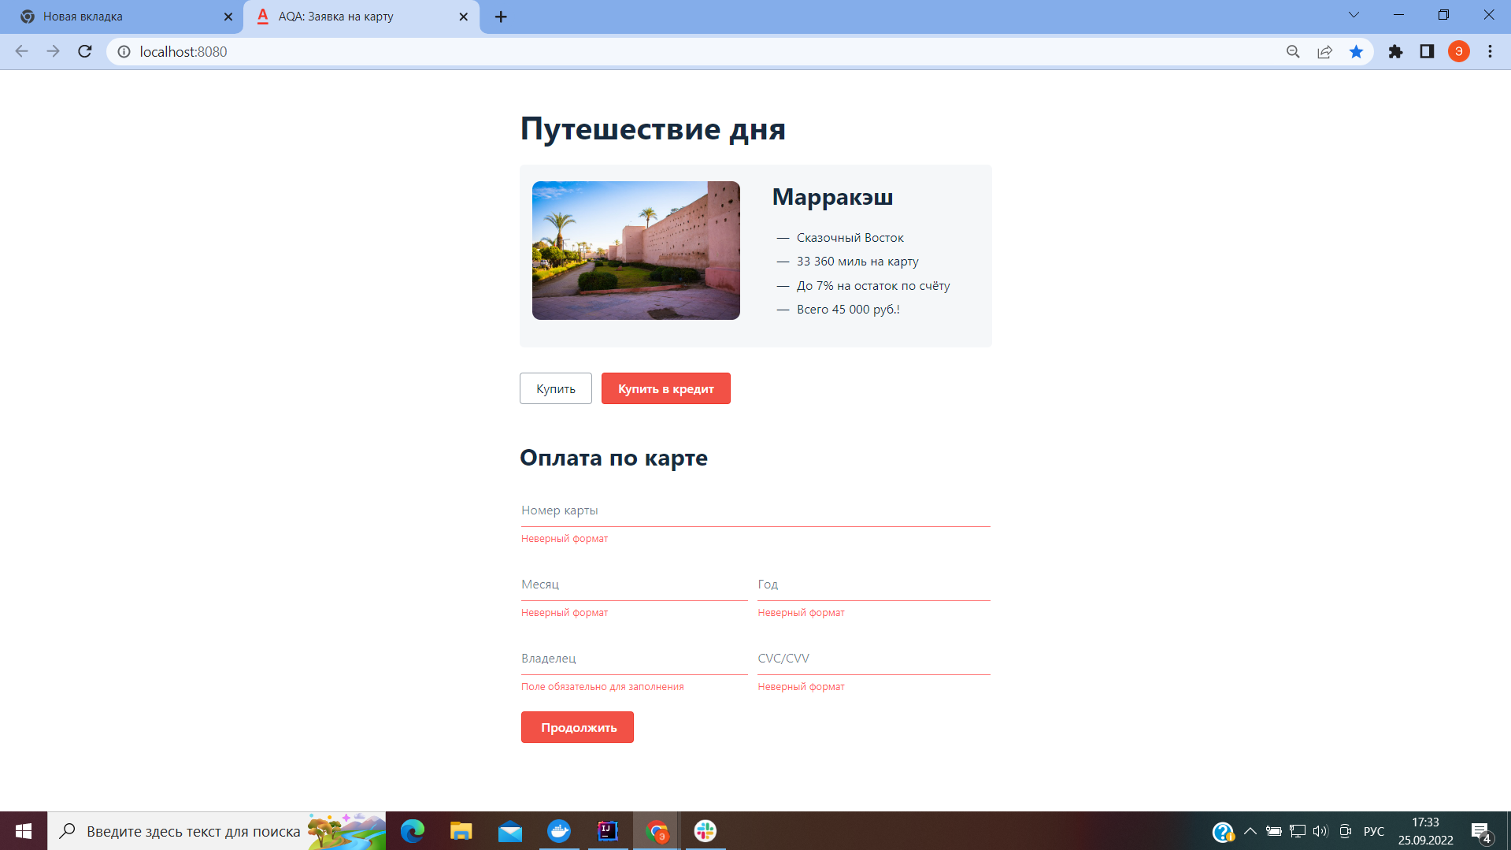Expand hidden icons in the system tray
Image resolution: width=1511 pixels, height=850 pixels.
[1250, 831]
